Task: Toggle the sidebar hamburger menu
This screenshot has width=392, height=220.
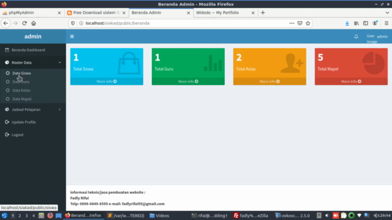Action: [72, 37]
